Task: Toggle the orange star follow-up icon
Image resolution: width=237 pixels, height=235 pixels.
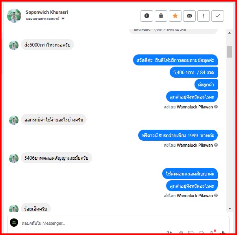Action: point(175,16)
